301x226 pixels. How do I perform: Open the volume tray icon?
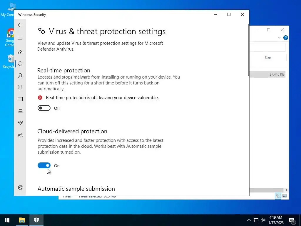pyautogui.click(x=263, y=220)
